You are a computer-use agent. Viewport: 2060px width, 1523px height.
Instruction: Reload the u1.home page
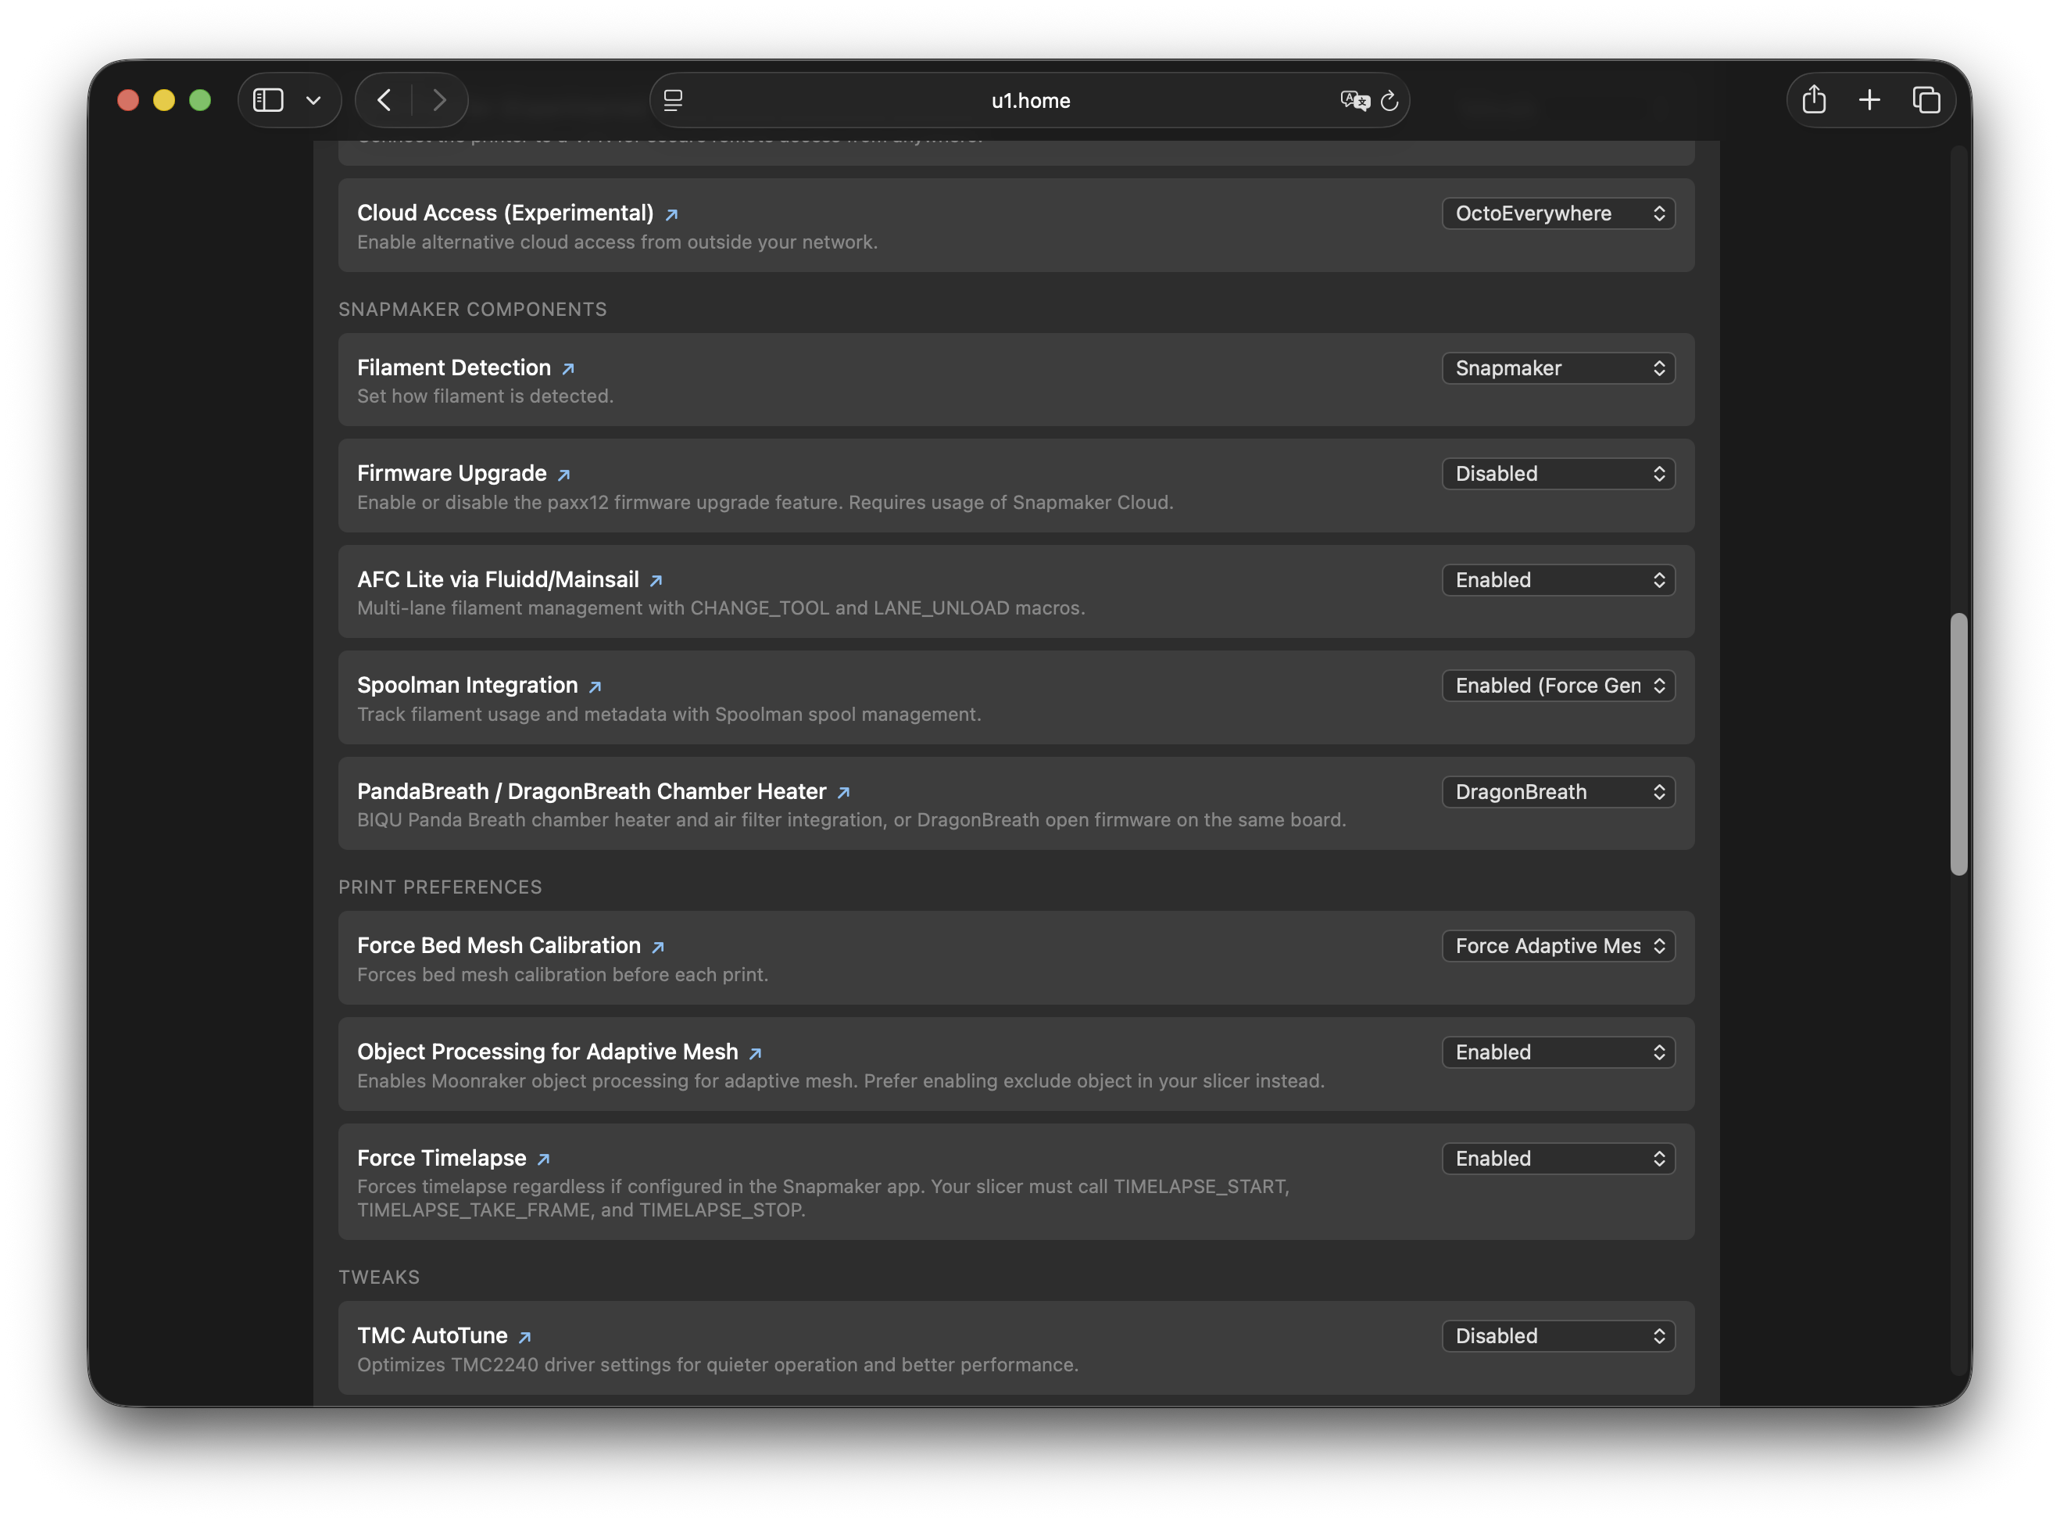click(1389, 101)
